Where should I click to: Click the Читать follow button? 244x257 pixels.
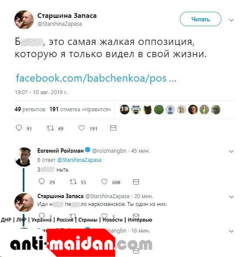coord(200,19)
